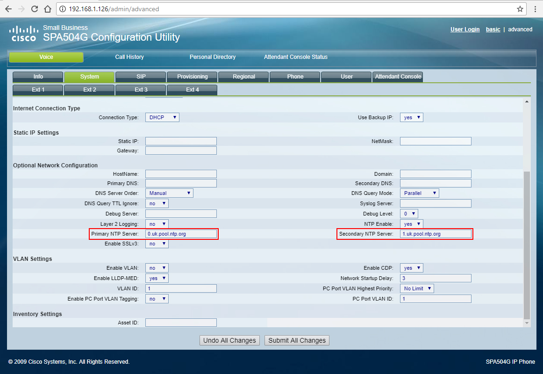Image resolution: width=543 pixels, height=374 pixels.
Task: Open NTP Enable dropdown
Action: point(411,224)
